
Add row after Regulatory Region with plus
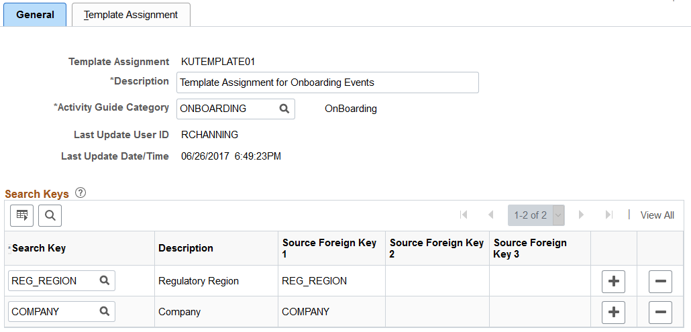[x=613, y=282]
